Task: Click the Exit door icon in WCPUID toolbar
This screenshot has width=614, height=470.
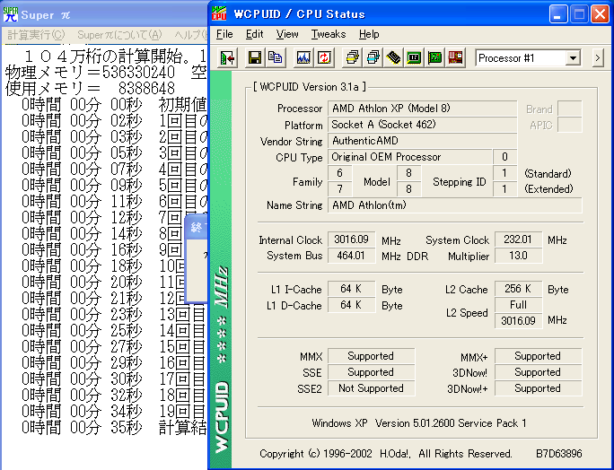Action: pyautogui.click(x=228, y=57)
